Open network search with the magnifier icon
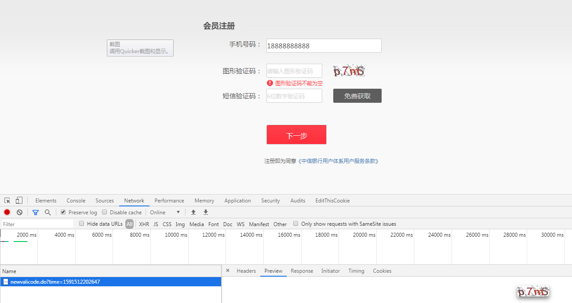 (47, 212)
